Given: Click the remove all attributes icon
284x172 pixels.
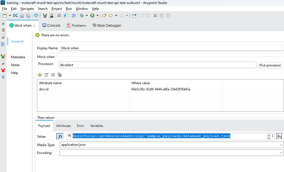Looking at the screenshot, I should tap(59, 75).
